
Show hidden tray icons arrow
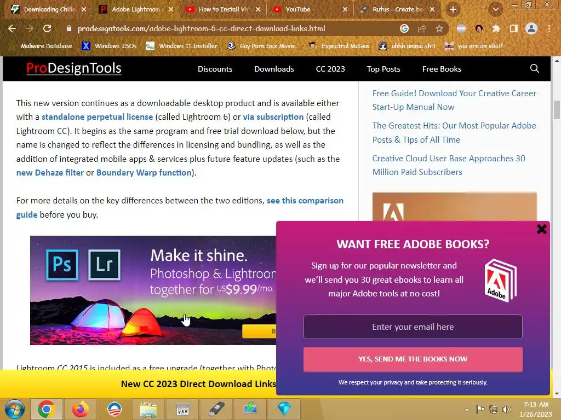(467, 410)
